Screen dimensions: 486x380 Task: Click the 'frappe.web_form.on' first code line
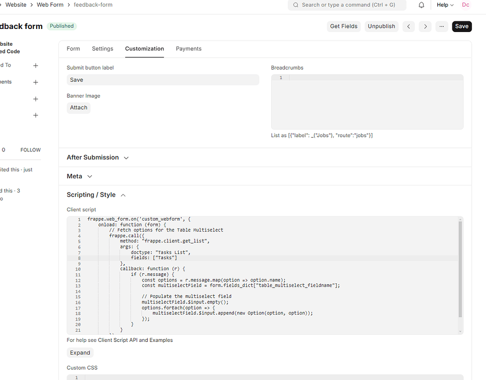click(x=139, y=219)
